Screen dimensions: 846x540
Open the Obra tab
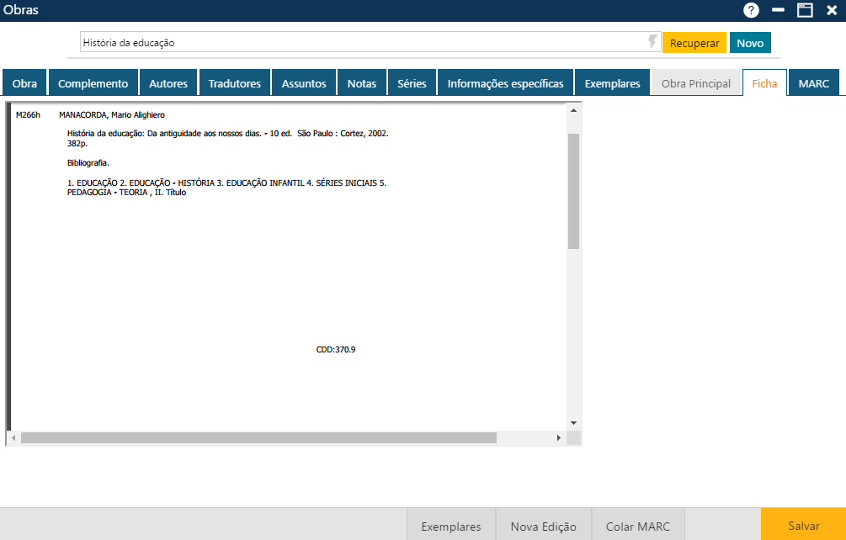click(x=24, y=82)
